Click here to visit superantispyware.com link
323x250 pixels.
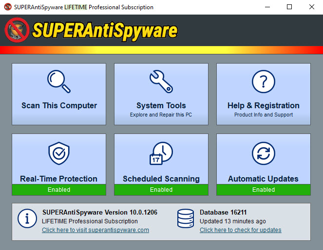click(95, 230)
